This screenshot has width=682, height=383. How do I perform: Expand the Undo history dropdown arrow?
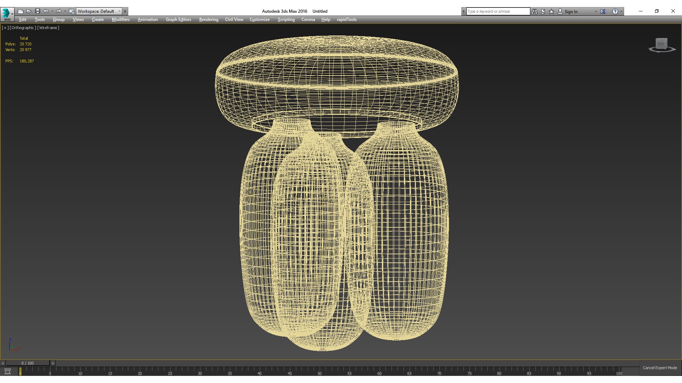click(x=52, y=11)
